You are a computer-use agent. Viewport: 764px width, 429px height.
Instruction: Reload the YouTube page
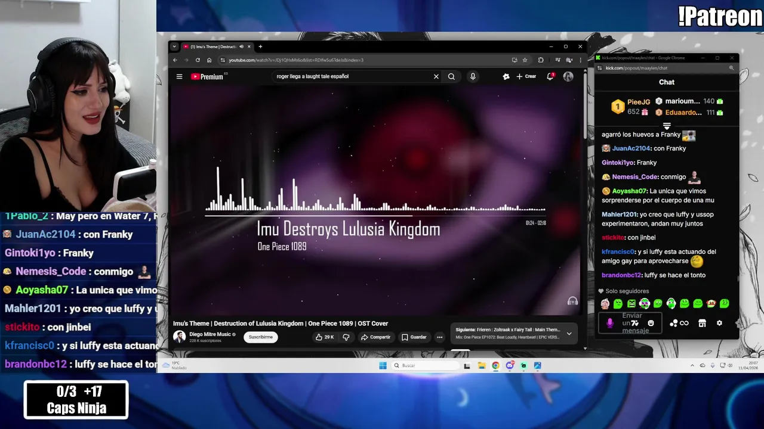click(x=198, y=60)
